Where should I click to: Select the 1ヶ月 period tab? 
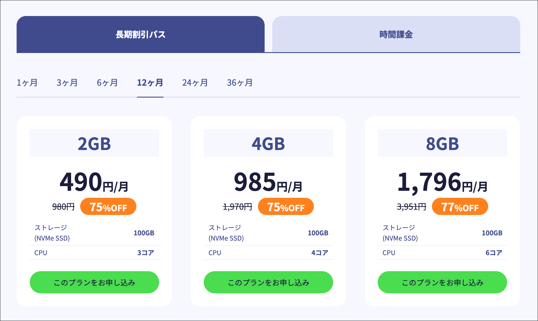pos(27,83)
